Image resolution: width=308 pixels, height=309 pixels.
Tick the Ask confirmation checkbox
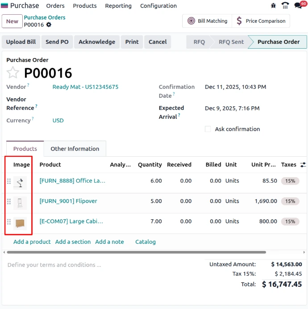tap(208, 129)
